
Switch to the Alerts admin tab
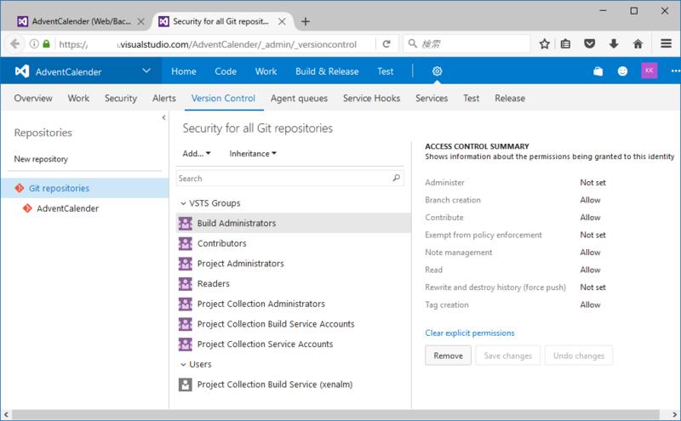tap(164, 98)
